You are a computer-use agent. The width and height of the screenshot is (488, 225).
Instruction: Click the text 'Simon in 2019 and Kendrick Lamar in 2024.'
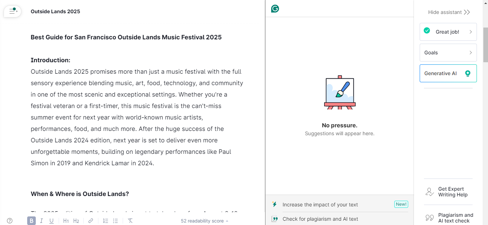tap(92, 163)
